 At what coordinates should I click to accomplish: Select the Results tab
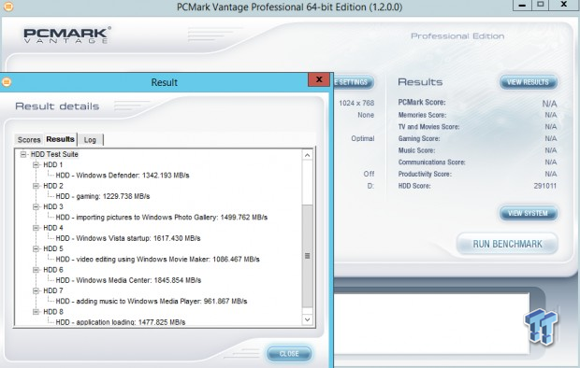[60, 139]
